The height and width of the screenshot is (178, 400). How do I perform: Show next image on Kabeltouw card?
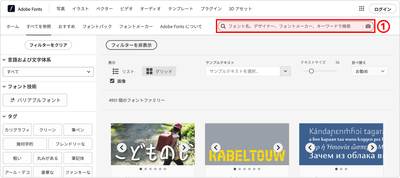tap(278, 147)
